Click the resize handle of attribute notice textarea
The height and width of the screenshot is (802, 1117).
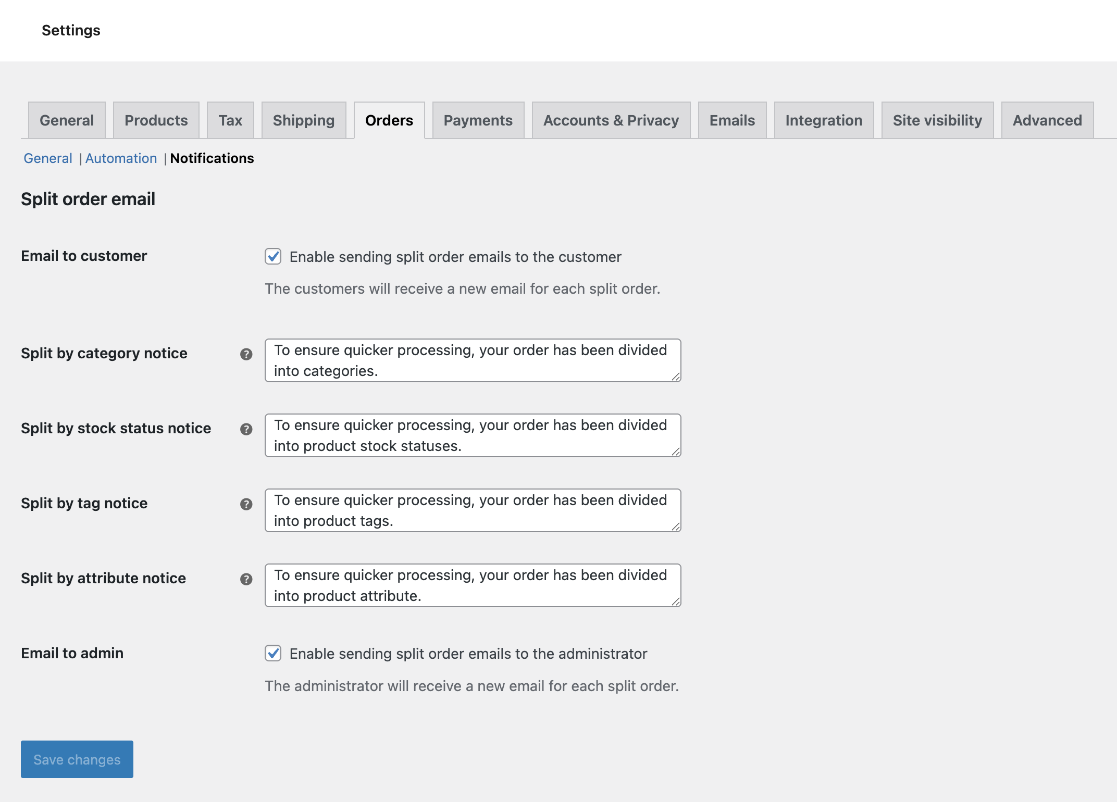coord(676,601)
